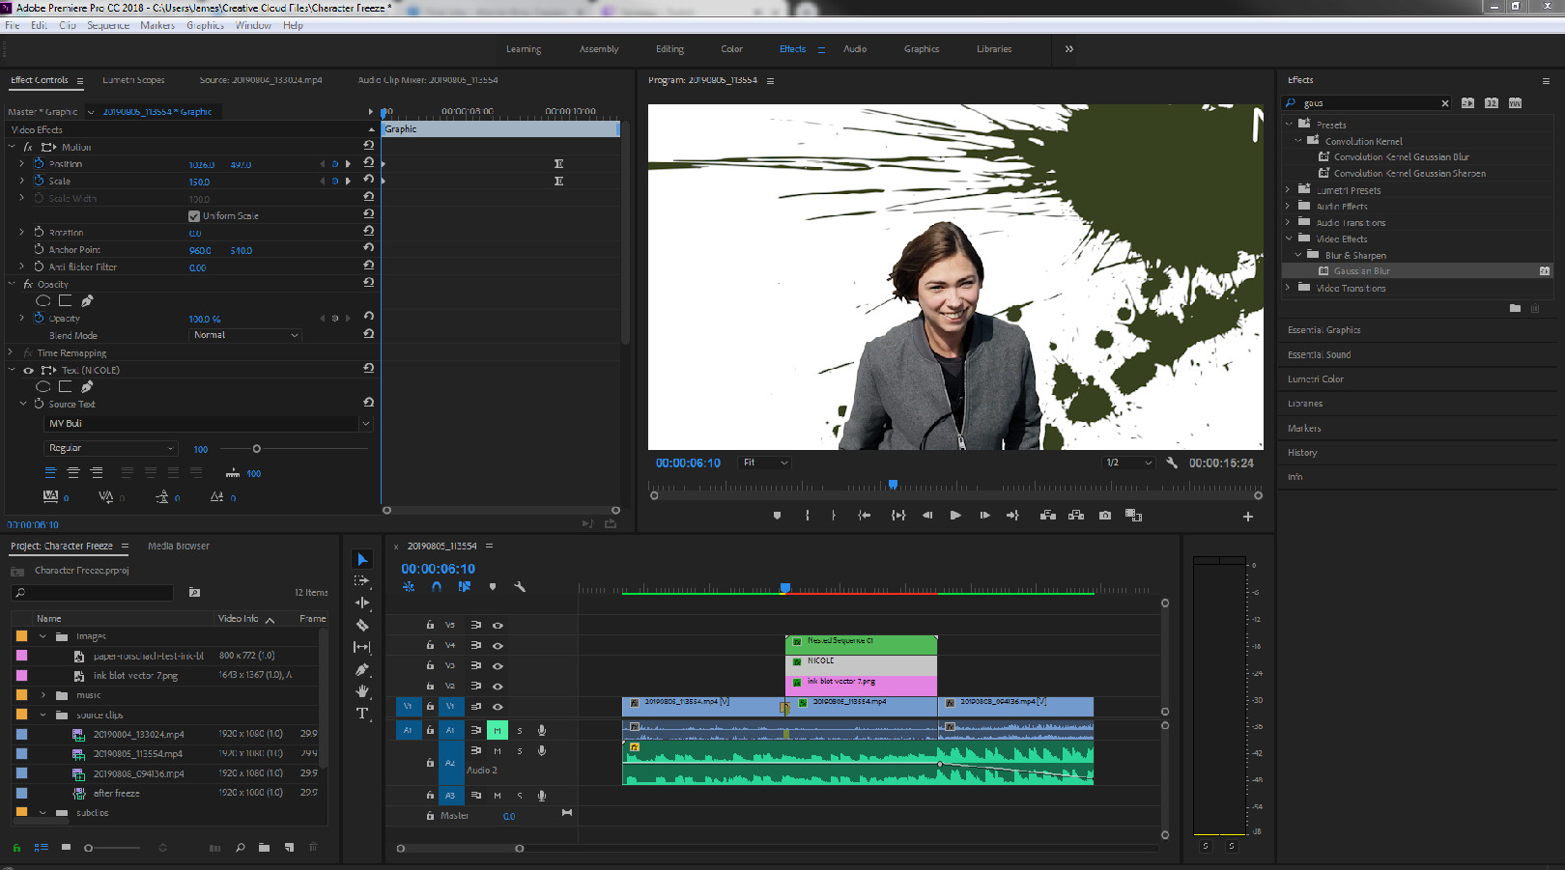Open the Program monitor wrench settings
Image resolution: width=1565 pixels, height=870 pixels.
point(1172,463)
